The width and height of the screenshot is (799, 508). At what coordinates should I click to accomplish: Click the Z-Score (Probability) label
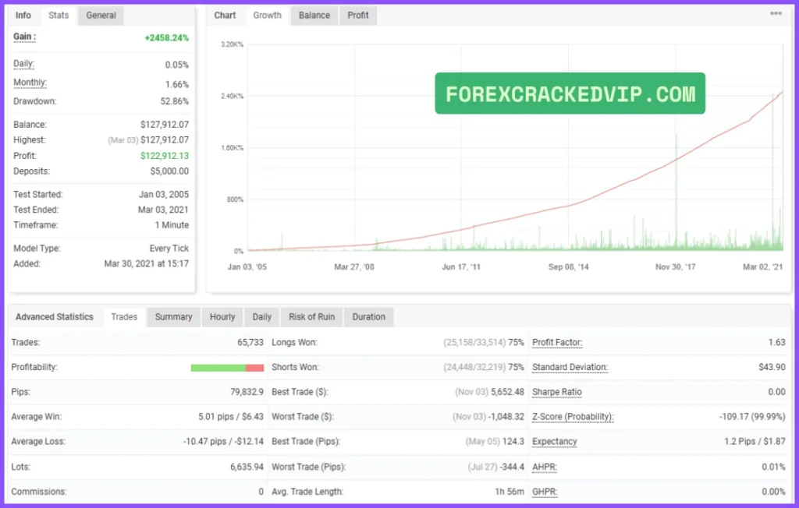[x=573, y=417]
